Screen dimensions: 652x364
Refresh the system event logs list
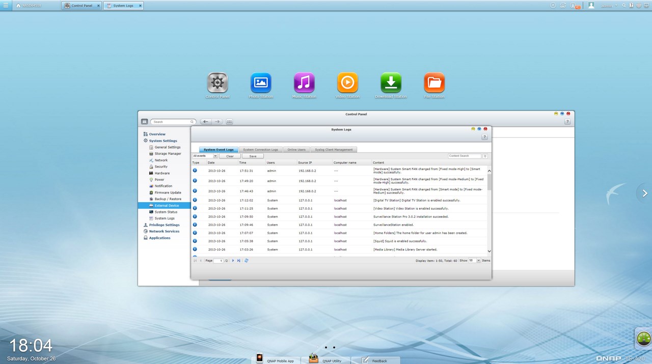247,261
